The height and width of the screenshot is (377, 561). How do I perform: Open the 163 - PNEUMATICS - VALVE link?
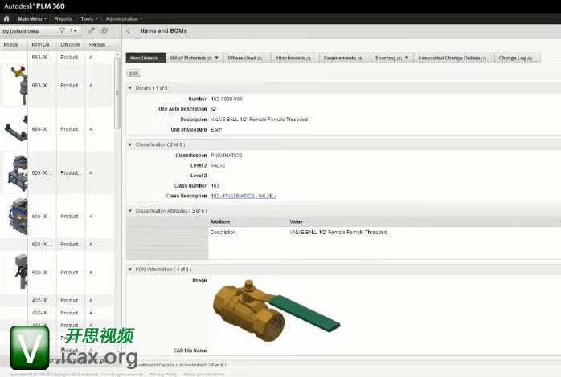(244, 196)
